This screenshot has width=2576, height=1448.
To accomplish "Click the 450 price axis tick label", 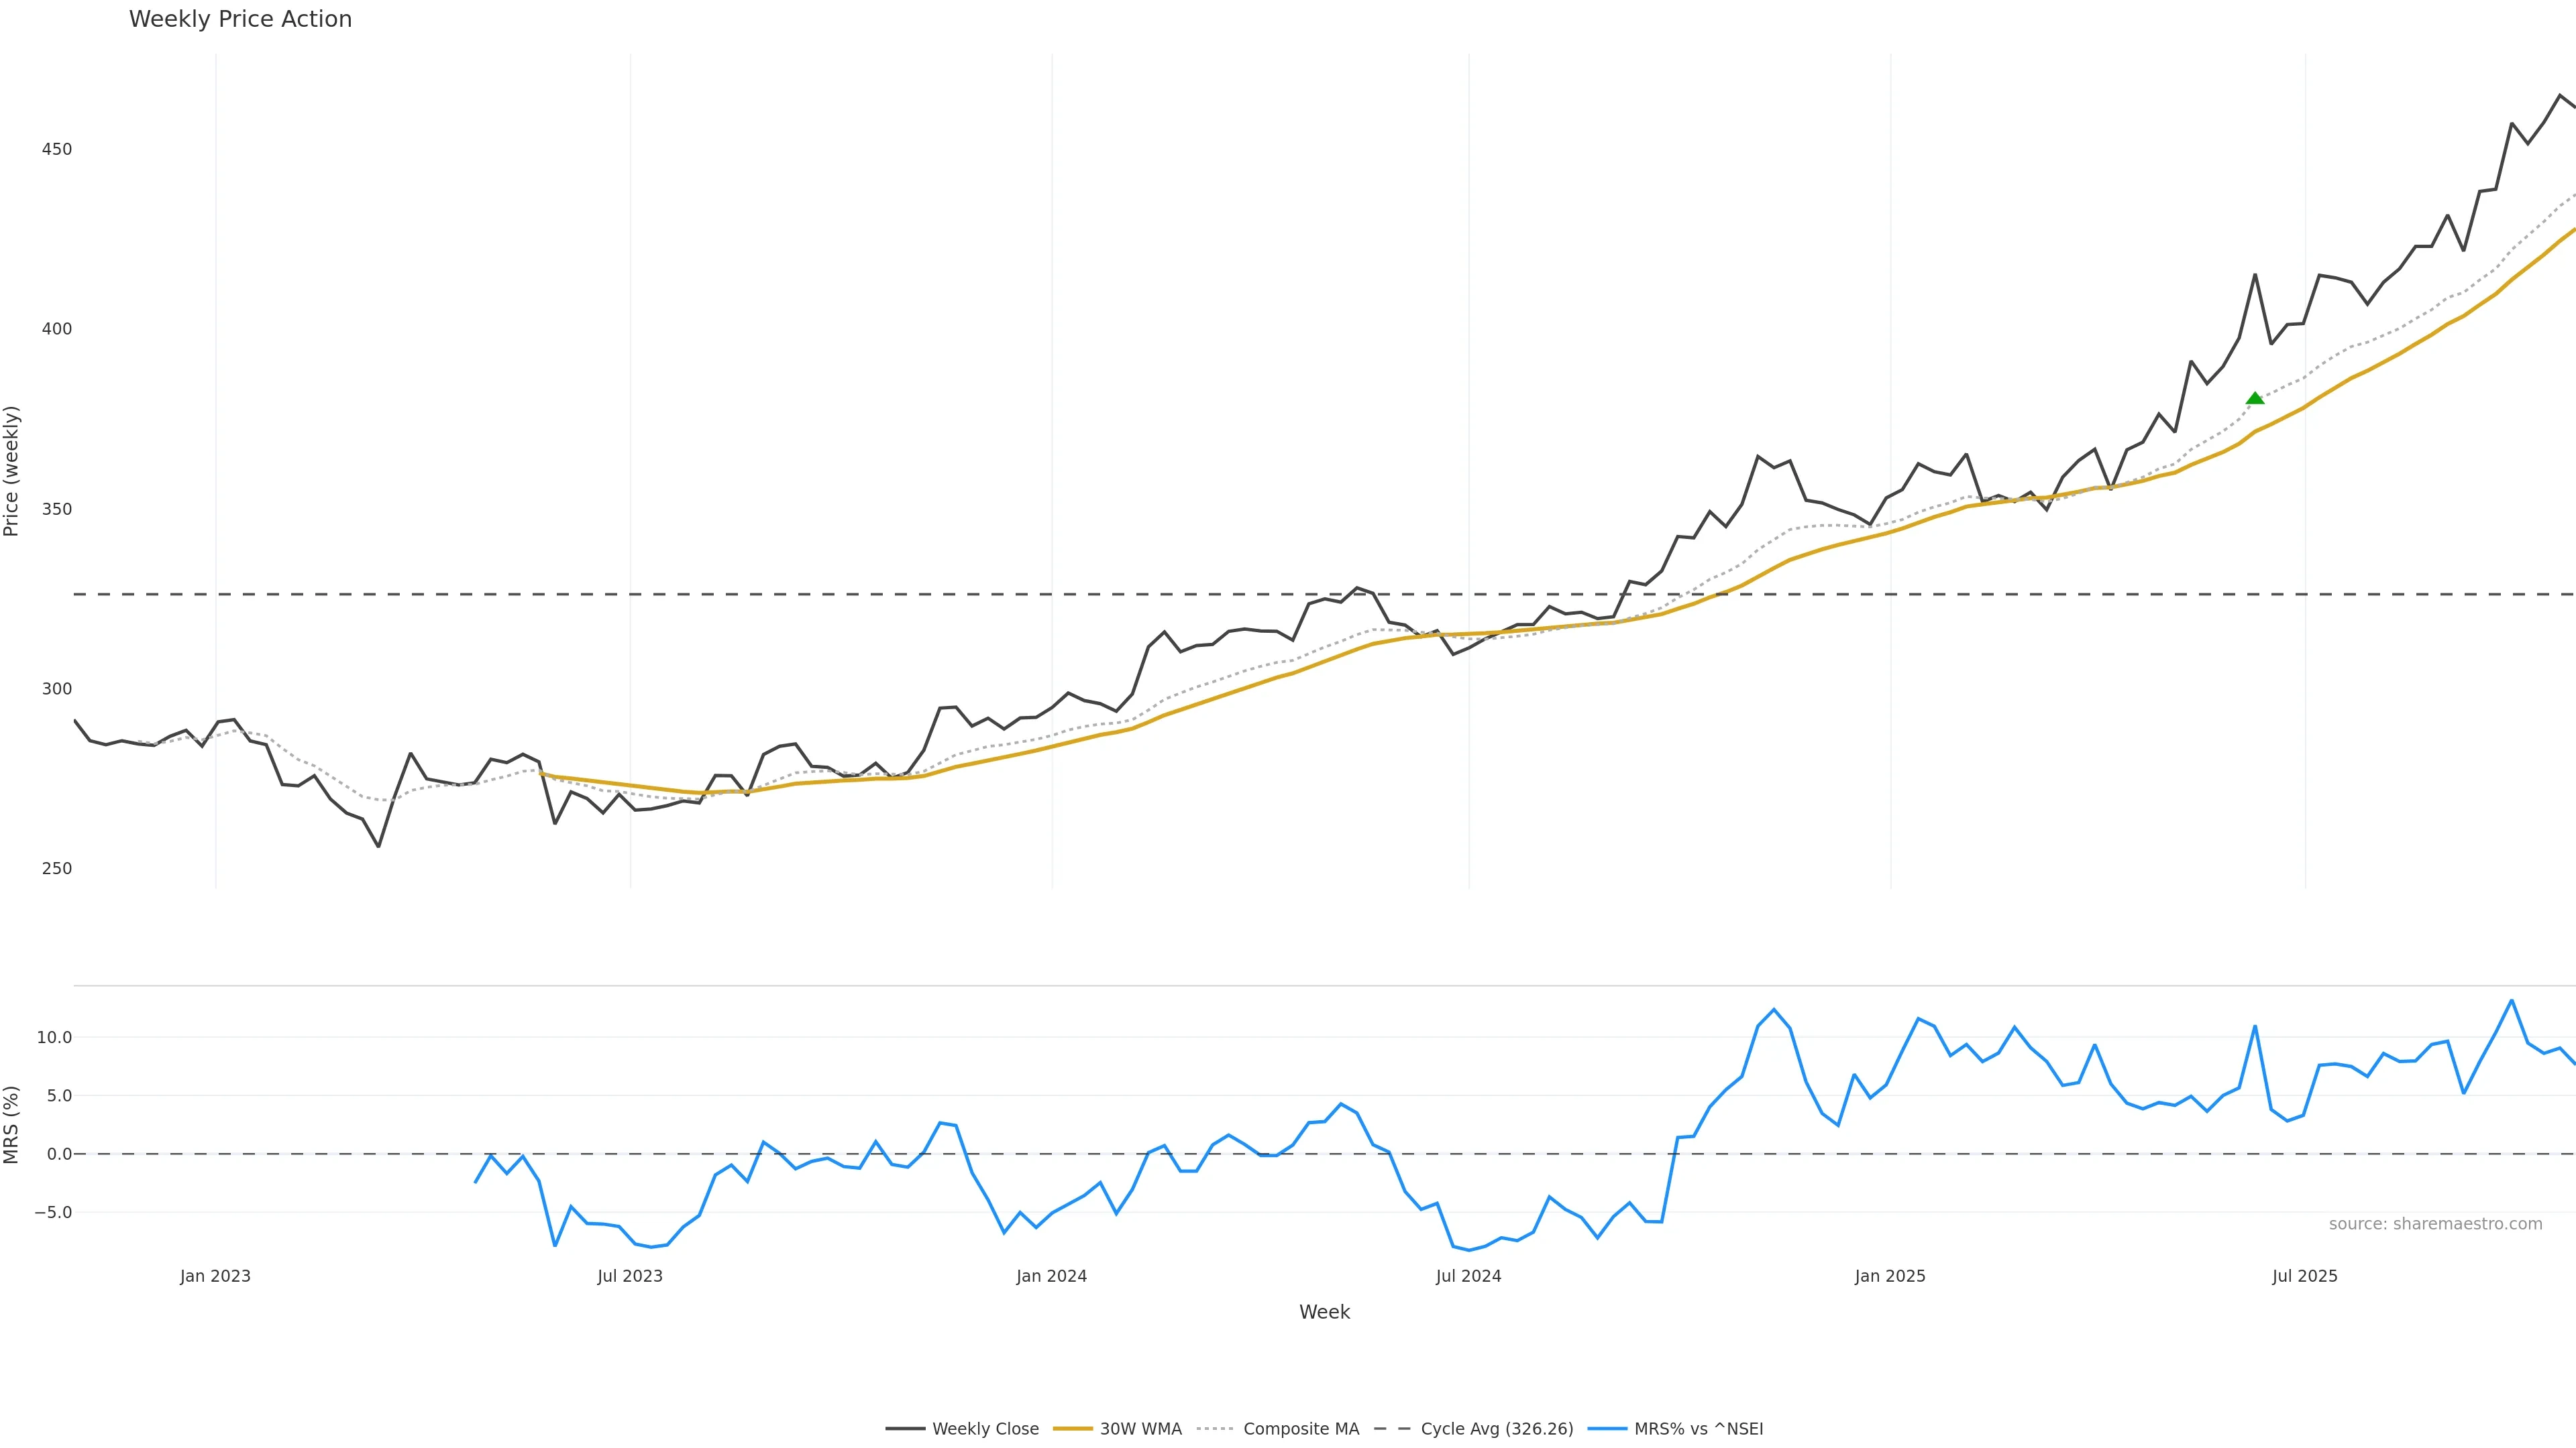I will 57,149.
